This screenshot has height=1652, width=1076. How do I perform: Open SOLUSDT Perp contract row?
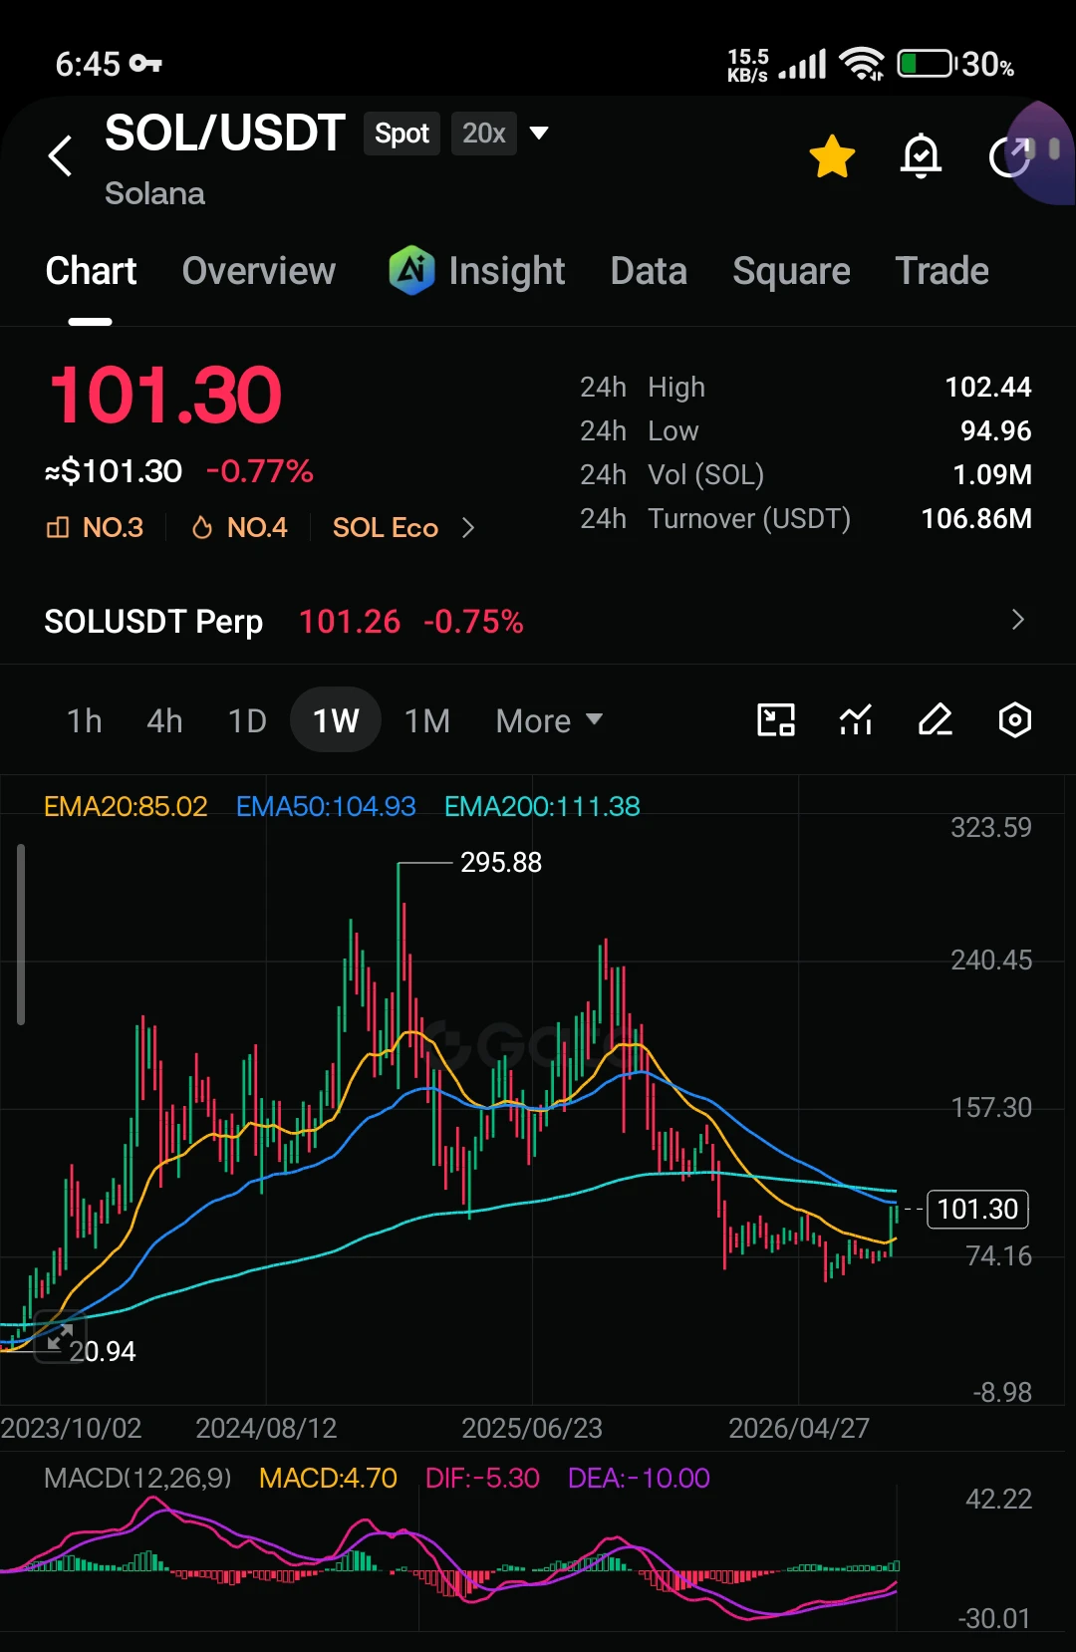pyautogui.click(x=538, y=622)
